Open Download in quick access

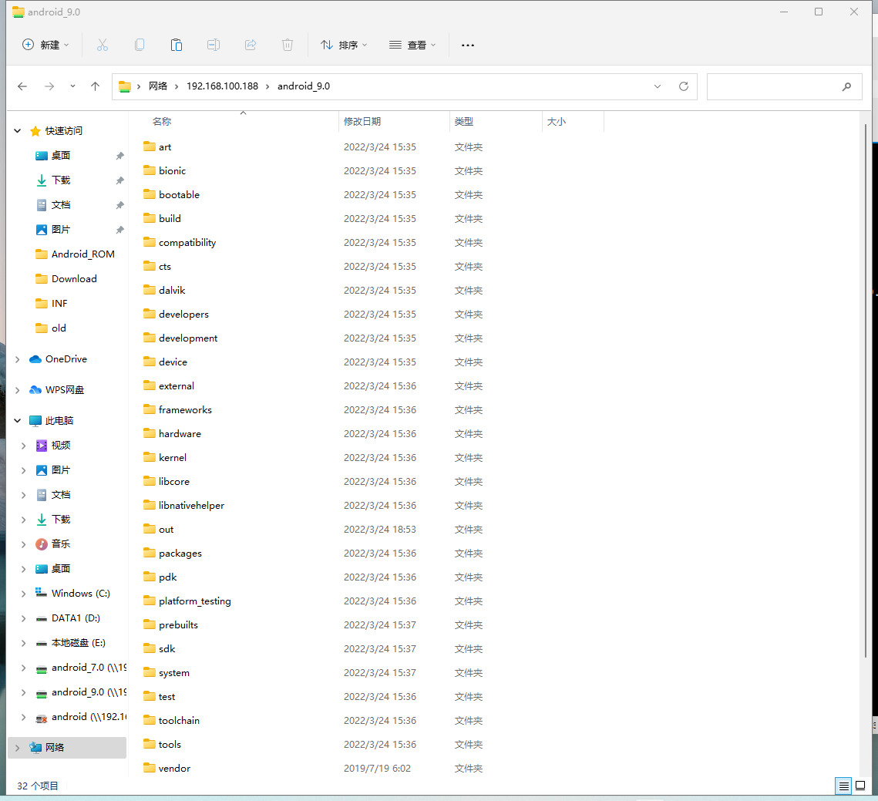pyautogui.click(x=74, y=279)
